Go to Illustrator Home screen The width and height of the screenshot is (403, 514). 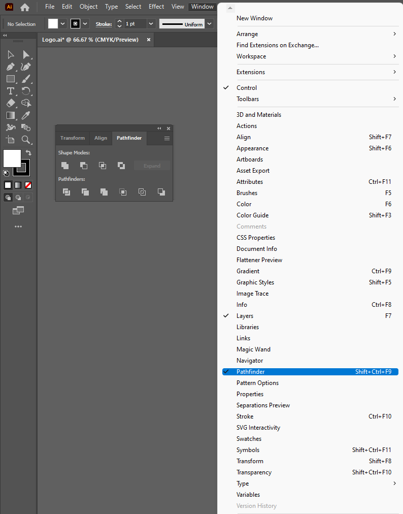click(x=24, y=7)
